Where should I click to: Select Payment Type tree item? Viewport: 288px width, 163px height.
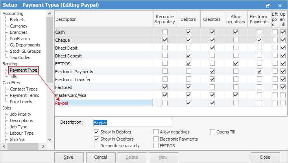point(24,70)
